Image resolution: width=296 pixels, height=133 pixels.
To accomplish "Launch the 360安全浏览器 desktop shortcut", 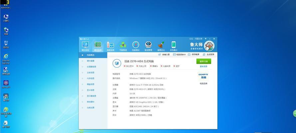I will [6, 112].
